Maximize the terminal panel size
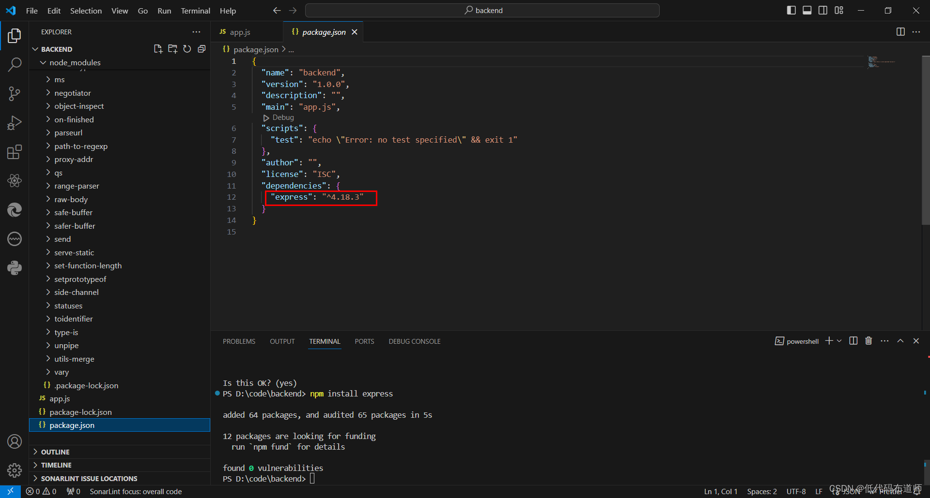Screen dimensions: 930x498 click(x=900, y=341)
